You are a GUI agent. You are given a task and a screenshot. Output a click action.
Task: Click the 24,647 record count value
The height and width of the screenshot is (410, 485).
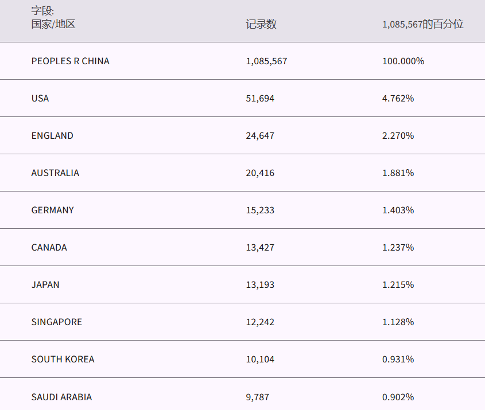coord(260,136)
